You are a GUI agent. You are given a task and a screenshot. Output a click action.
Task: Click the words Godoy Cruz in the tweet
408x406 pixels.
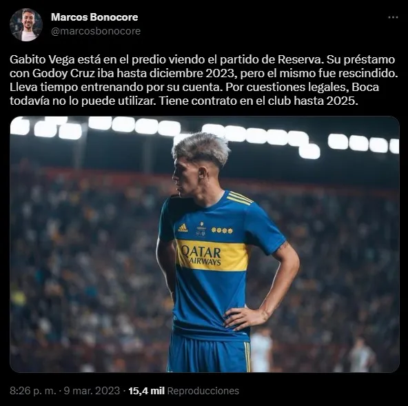(63, 73)
